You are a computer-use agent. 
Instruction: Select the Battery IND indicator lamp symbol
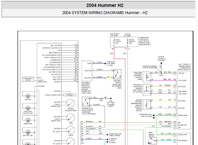28,132
